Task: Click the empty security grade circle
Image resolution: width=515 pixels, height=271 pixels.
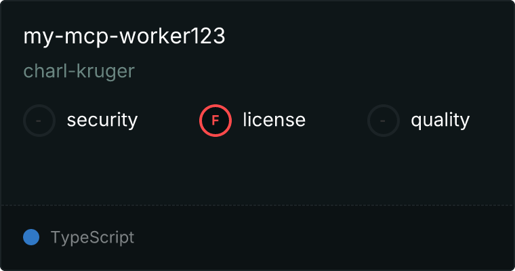Action: coord(39,121)
